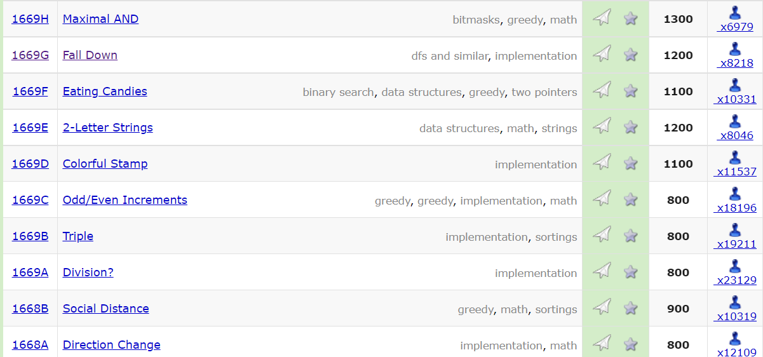Select the bitmasks tag on Maximal AND
763x357 pixels.
tap(476, 20)
